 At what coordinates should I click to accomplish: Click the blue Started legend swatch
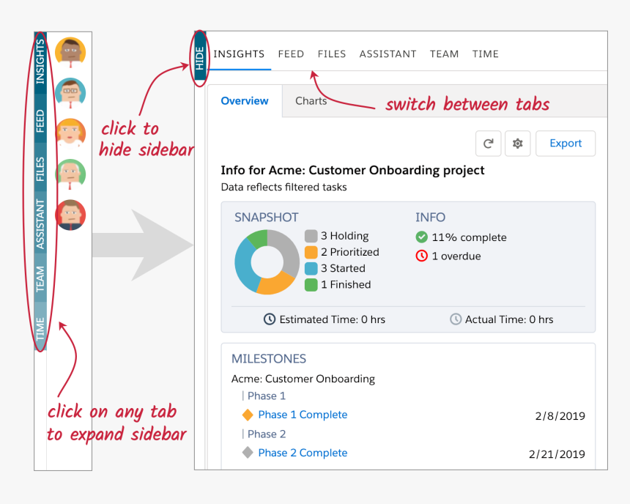tap(311, 268)
